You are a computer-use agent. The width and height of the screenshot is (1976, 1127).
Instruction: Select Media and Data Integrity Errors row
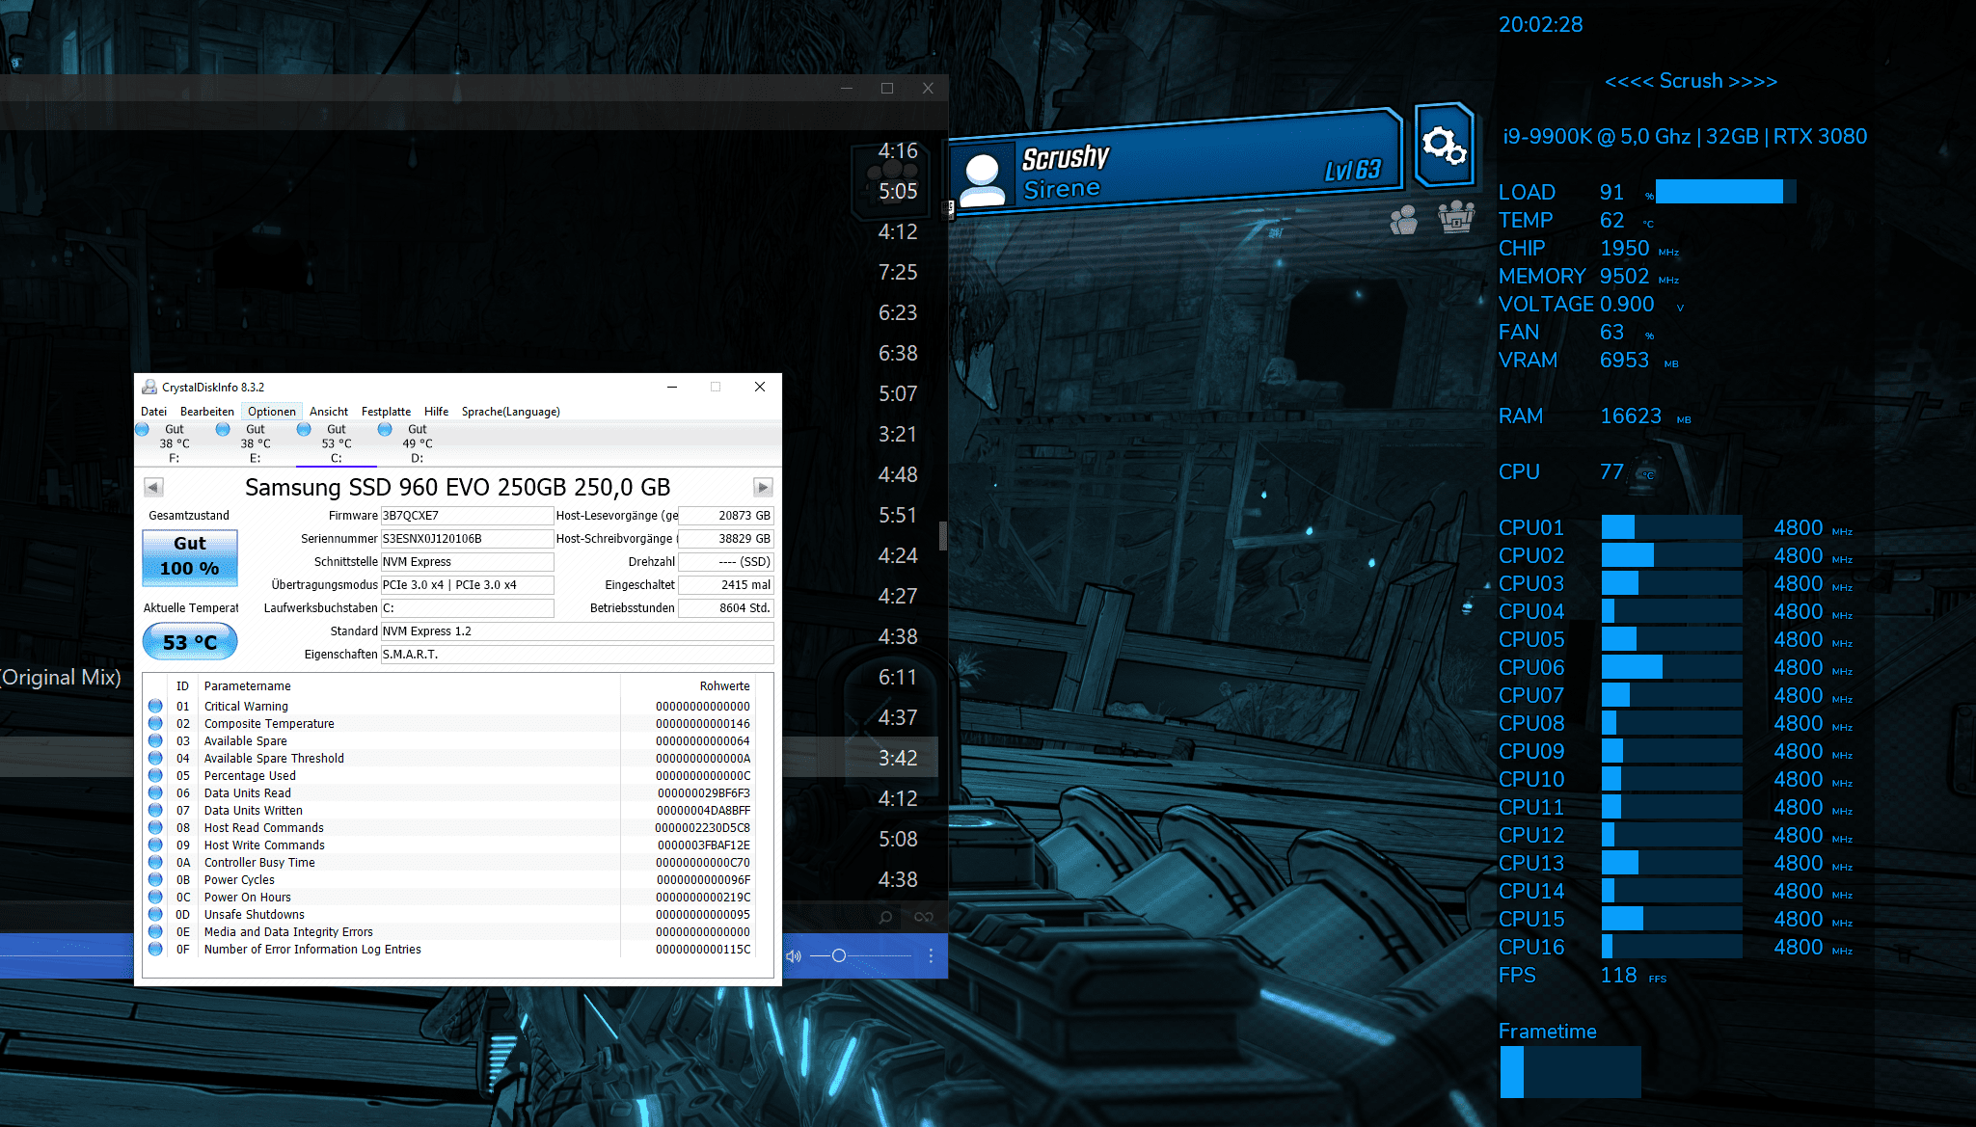(449, 932)
